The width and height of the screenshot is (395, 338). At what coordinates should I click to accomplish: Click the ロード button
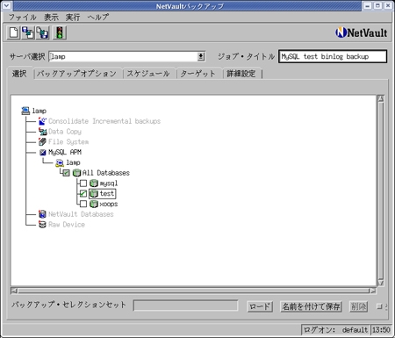(x=260, y=306)
